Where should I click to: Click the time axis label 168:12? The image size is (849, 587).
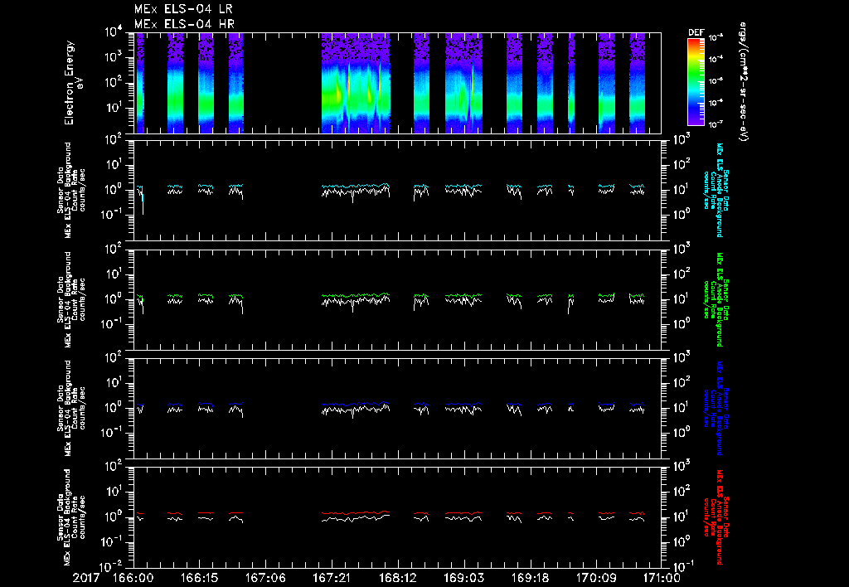[397, 578]
